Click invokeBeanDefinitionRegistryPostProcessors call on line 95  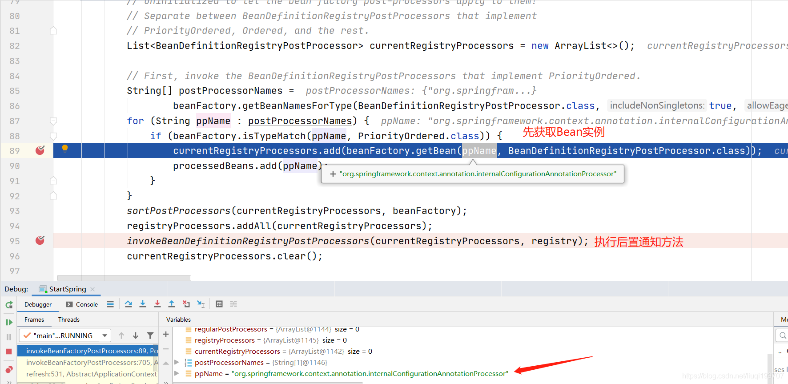tap(248, 241)
